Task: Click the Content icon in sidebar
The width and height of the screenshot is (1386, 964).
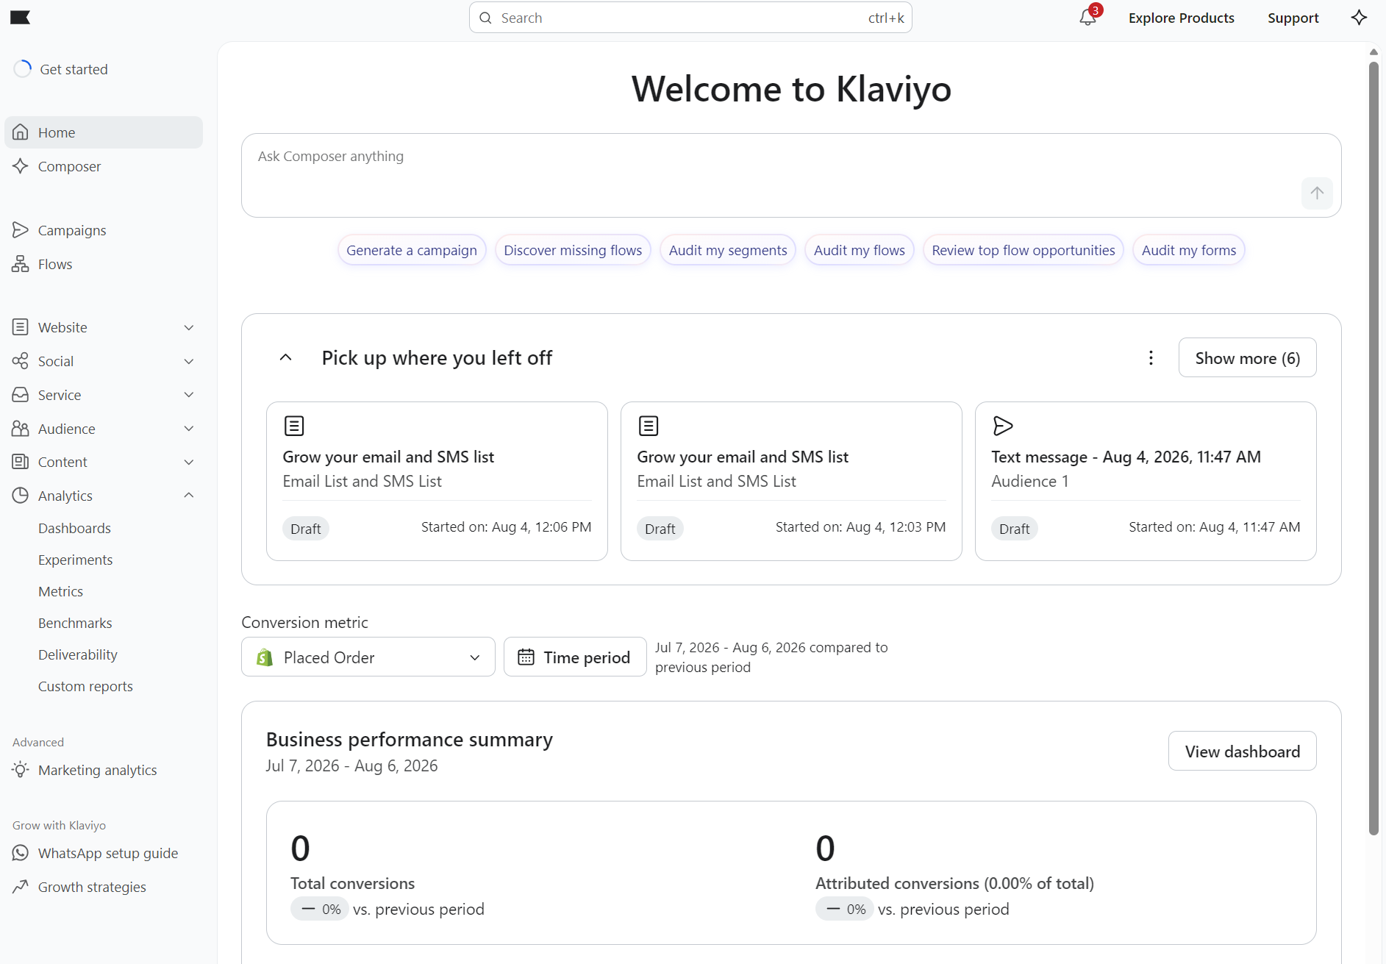Action: [x=21, y=462]
